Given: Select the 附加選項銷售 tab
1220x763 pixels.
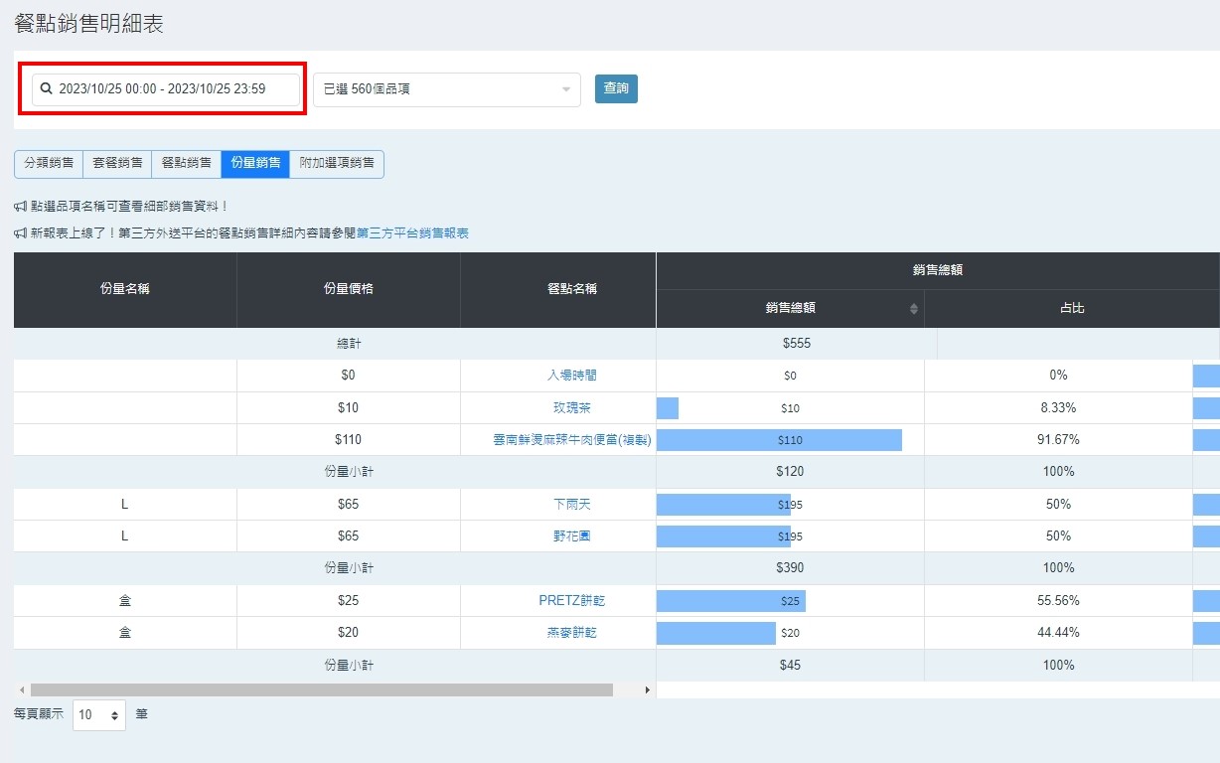Looking at the screenshot, I should [337, 164].
